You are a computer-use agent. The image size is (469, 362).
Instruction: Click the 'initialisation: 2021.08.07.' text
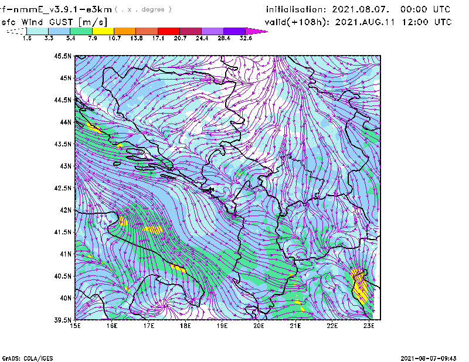point(328,9)
